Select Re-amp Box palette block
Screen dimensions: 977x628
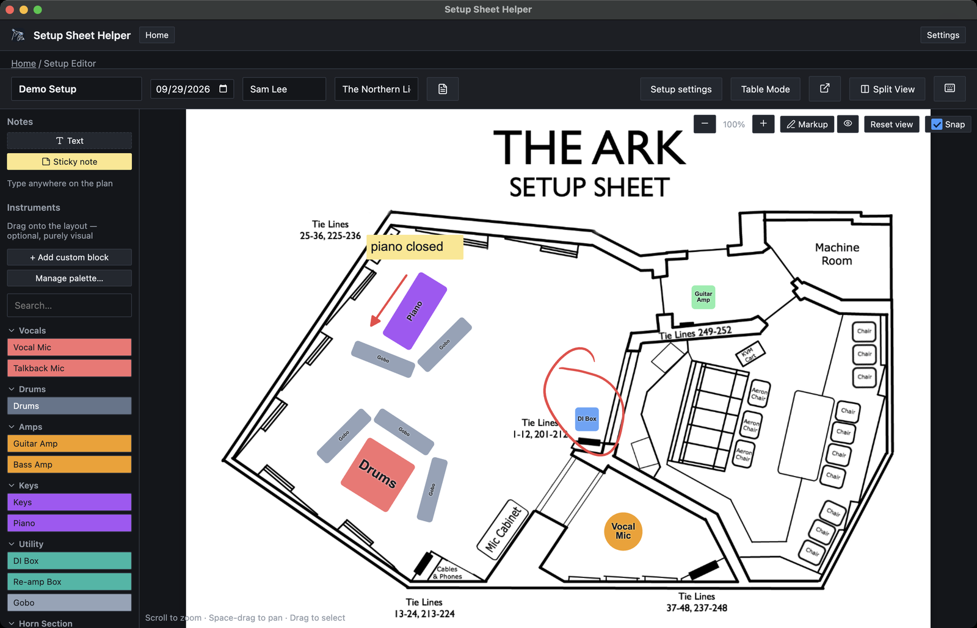(69, 582)
